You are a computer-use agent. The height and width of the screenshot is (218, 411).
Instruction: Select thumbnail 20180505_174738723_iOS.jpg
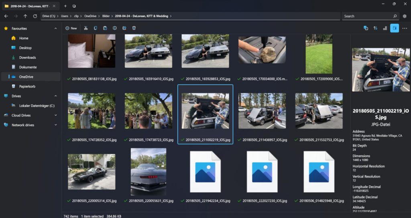pos(149,111)
